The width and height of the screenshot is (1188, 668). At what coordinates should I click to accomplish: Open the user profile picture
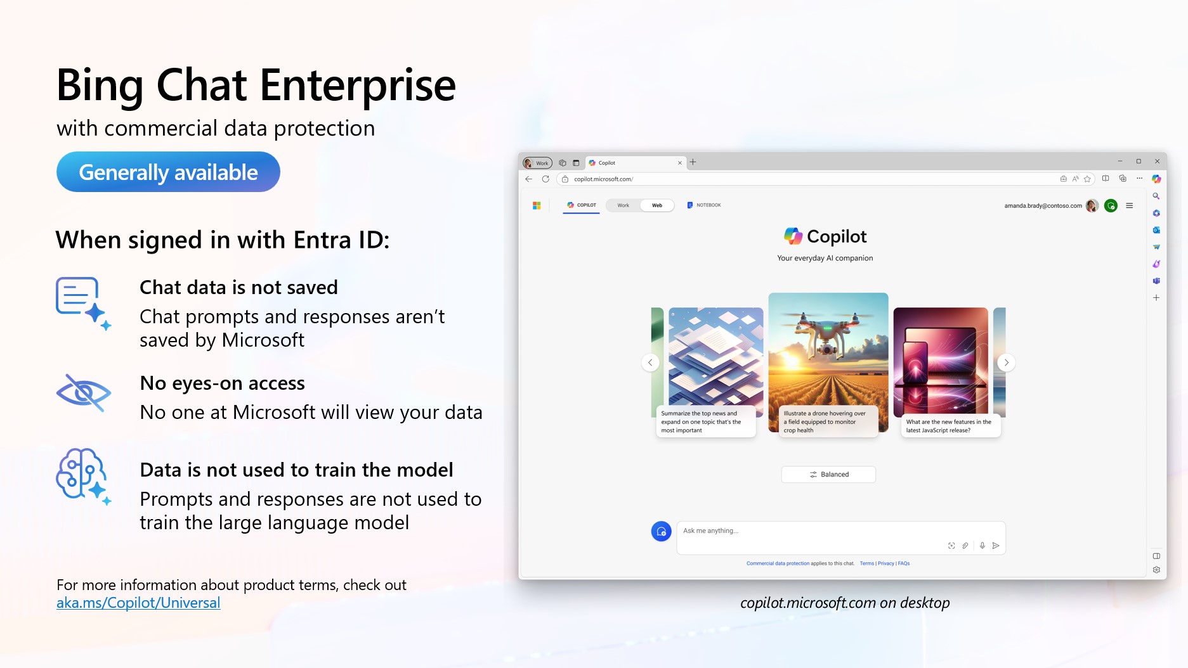point(1092,206)
